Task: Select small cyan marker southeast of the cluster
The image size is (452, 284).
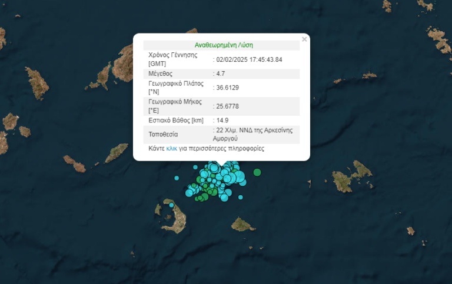Action: tap(240, 197)
